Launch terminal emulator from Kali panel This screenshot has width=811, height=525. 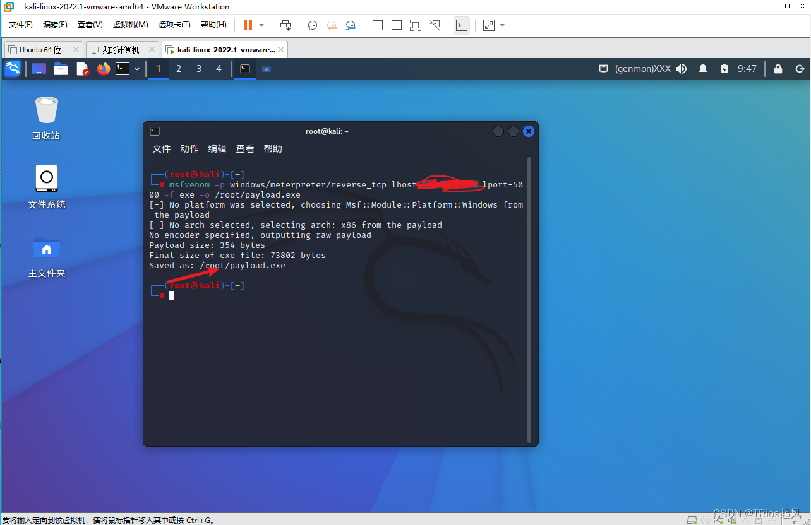coord(123,69)
